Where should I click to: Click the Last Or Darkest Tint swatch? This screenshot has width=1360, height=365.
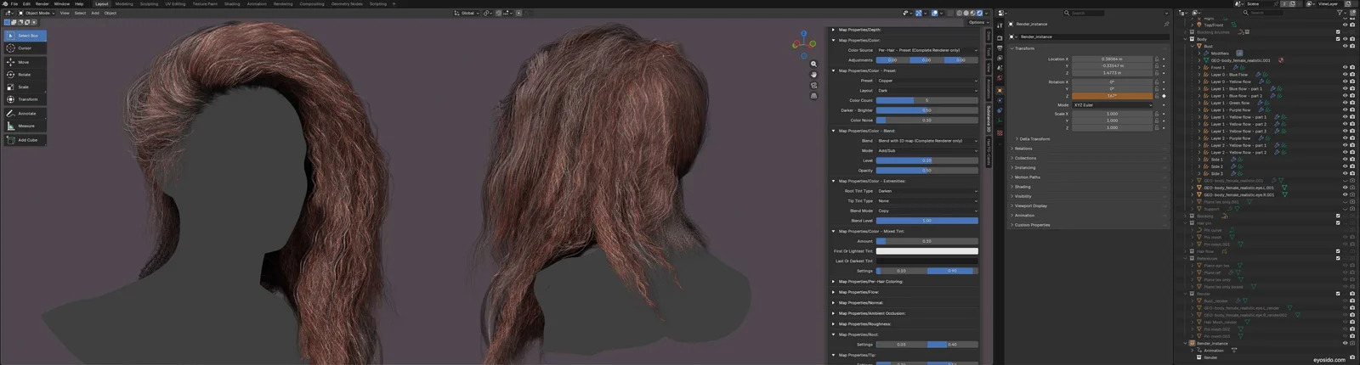[x=927, y=261]
